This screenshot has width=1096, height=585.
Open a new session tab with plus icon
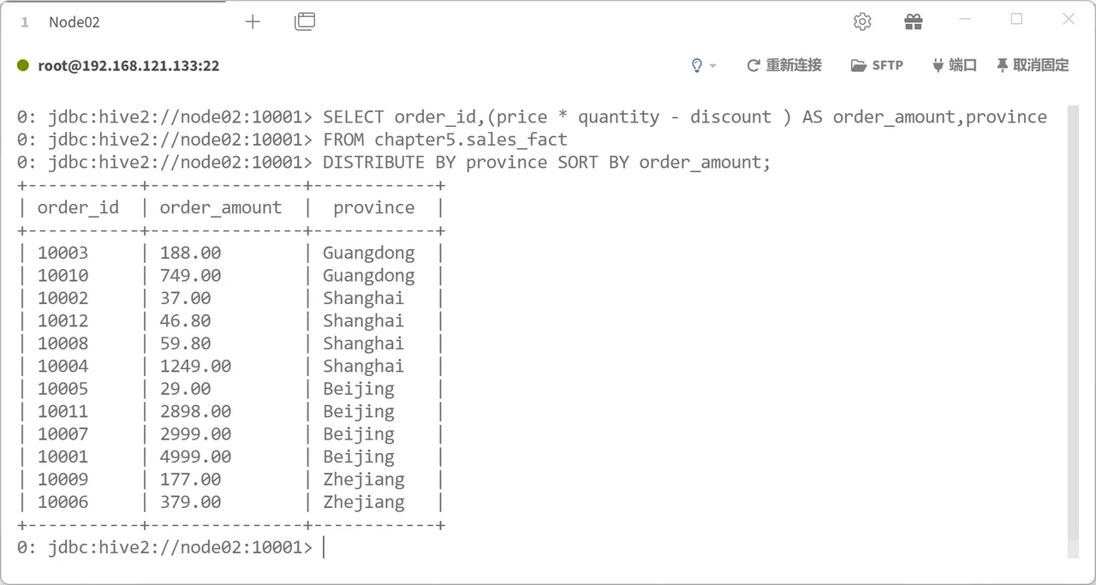(253, 21)
